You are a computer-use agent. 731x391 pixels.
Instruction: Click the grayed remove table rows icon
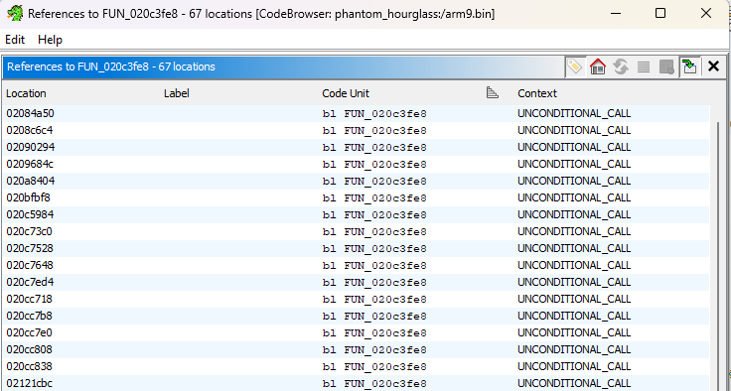pos(666,67)
